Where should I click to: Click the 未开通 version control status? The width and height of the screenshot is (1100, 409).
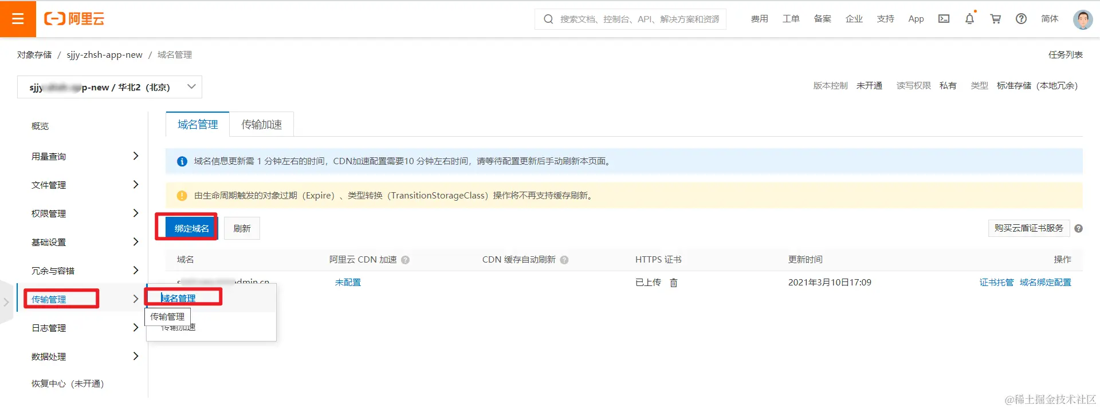[x=869, y=86]
